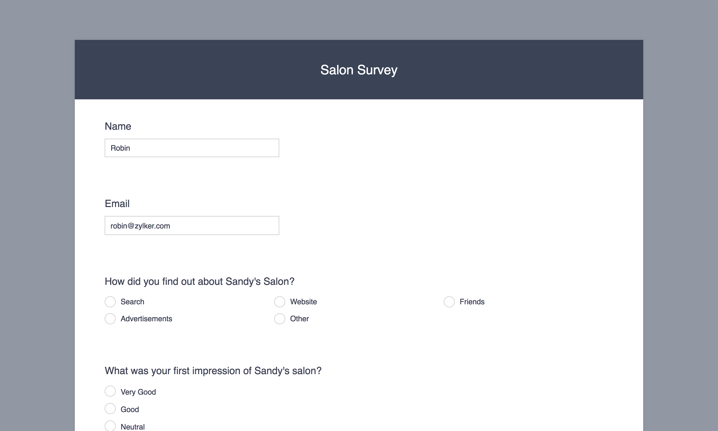Click the 'How did you find out' question

click(199, 282)
